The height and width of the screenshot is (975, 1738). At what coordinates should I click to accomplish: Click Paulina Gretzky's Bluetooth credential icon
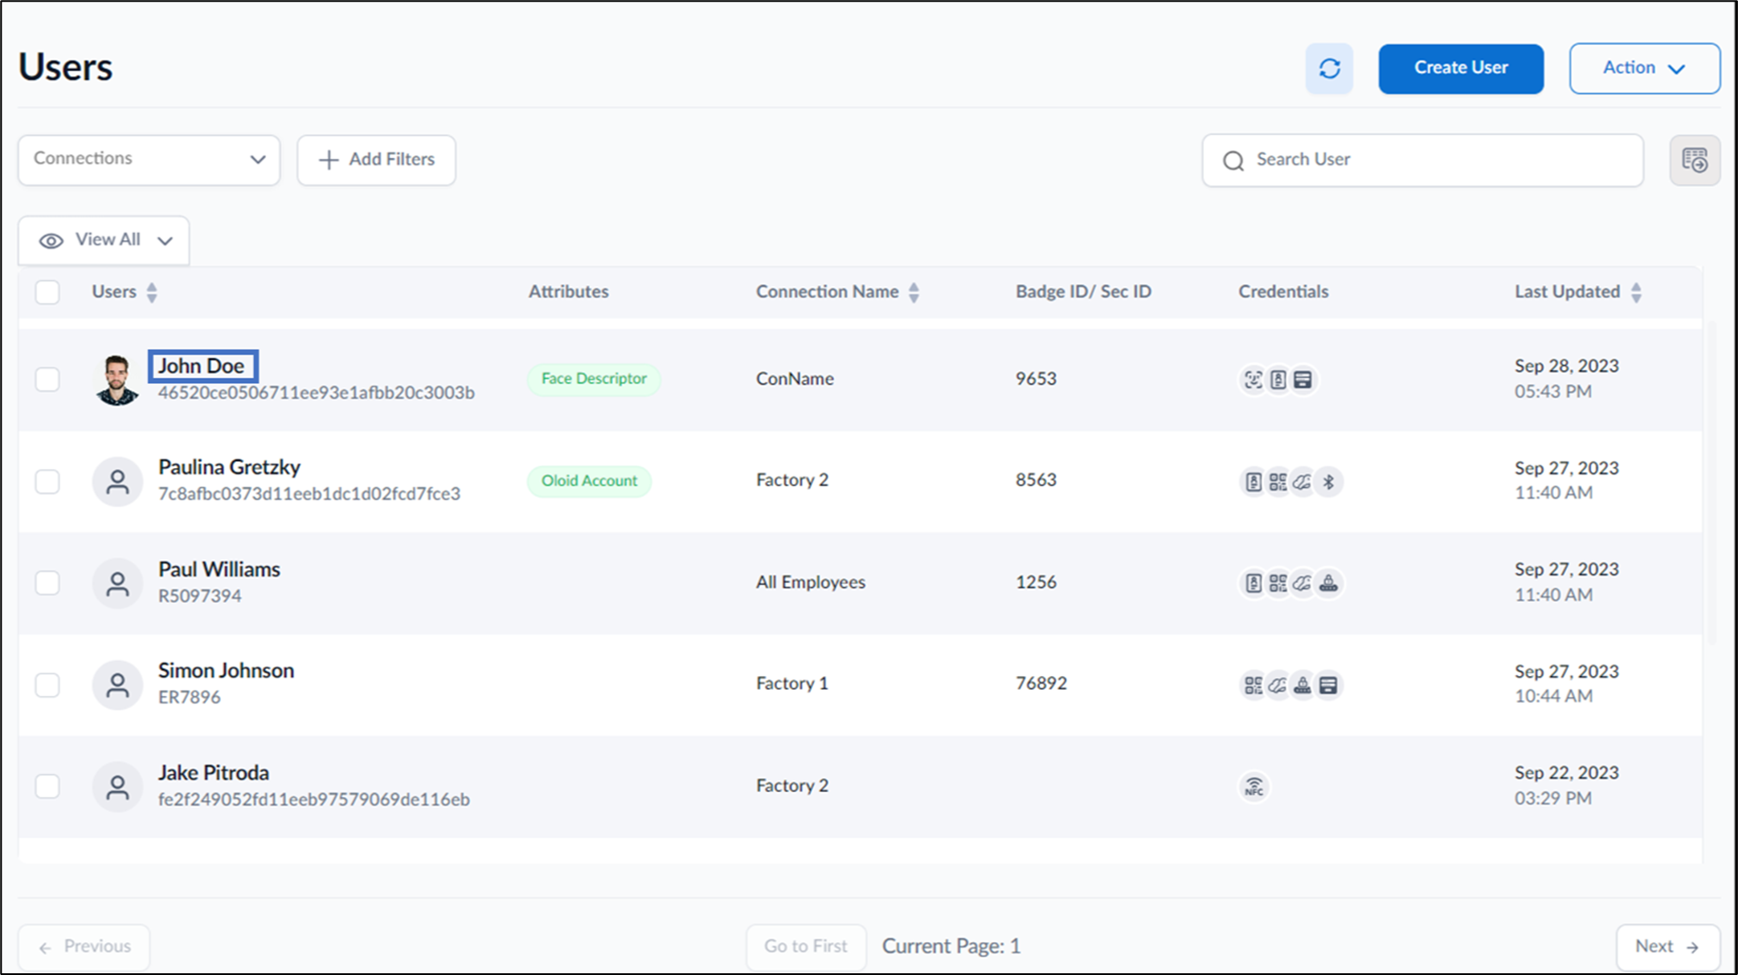(1328, 482)
